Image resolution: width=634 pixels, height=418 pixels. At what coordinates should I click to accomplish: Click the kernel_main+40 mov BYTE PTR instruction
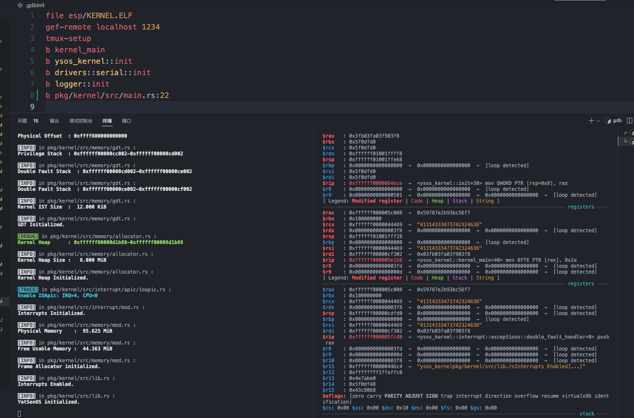pos(497,260)
